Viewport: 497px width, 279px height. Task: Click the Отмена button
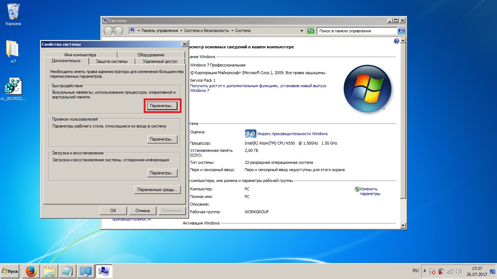pyautogui.click(x=143, y=211)
